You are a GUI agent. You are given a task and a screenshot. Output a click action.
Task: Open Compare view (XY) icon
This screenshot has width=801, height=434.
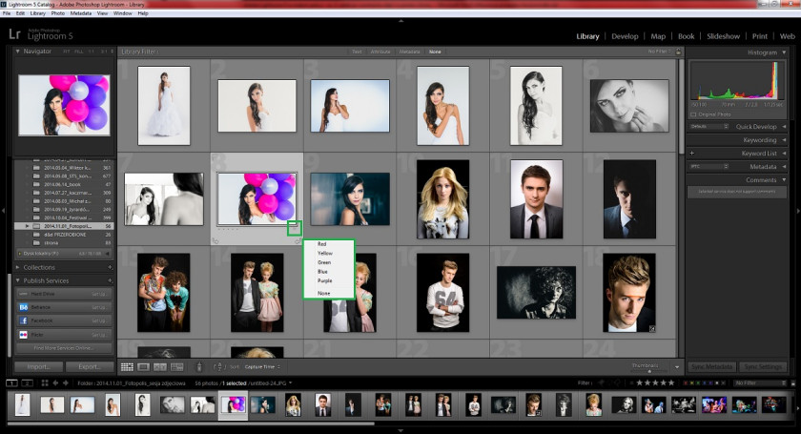[x=160, y=367]
